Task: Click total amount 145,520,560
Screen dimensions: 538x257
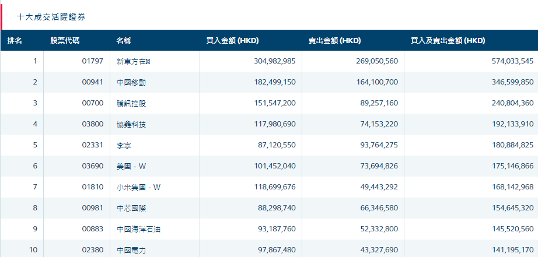Action: tap(512, 229)
